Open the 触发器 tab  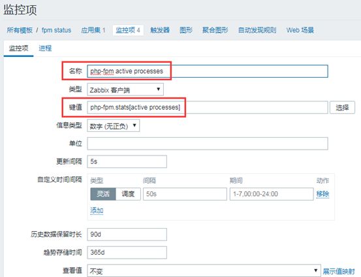160,30
